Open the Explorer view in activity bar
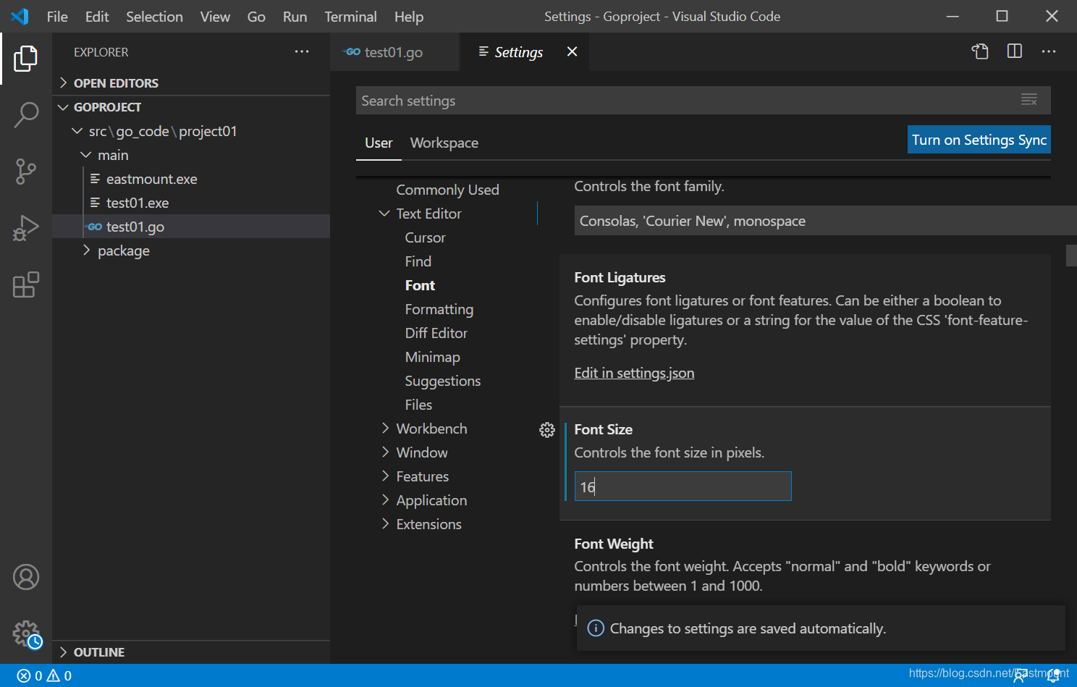Screen dimensions: 1077x687 (26, 58)
